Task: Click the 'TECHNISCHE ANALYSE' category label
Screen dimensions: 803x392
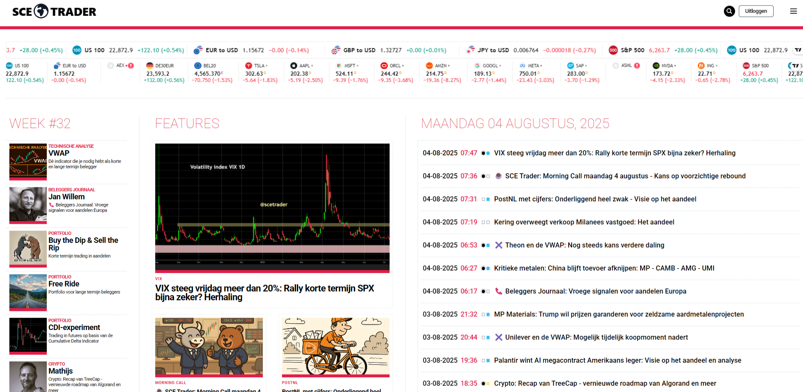Action: 71,146
